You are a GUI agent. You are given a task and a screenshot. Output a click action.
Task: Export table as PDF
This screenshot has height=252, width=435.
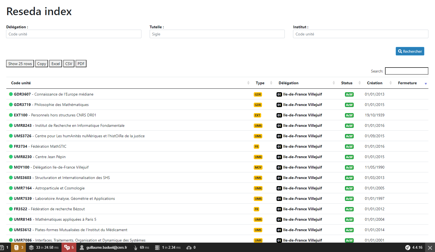(81, 64)
